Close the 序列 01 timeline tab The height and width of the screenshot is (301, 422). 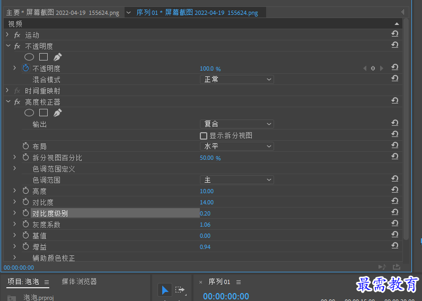click(200, 282)
